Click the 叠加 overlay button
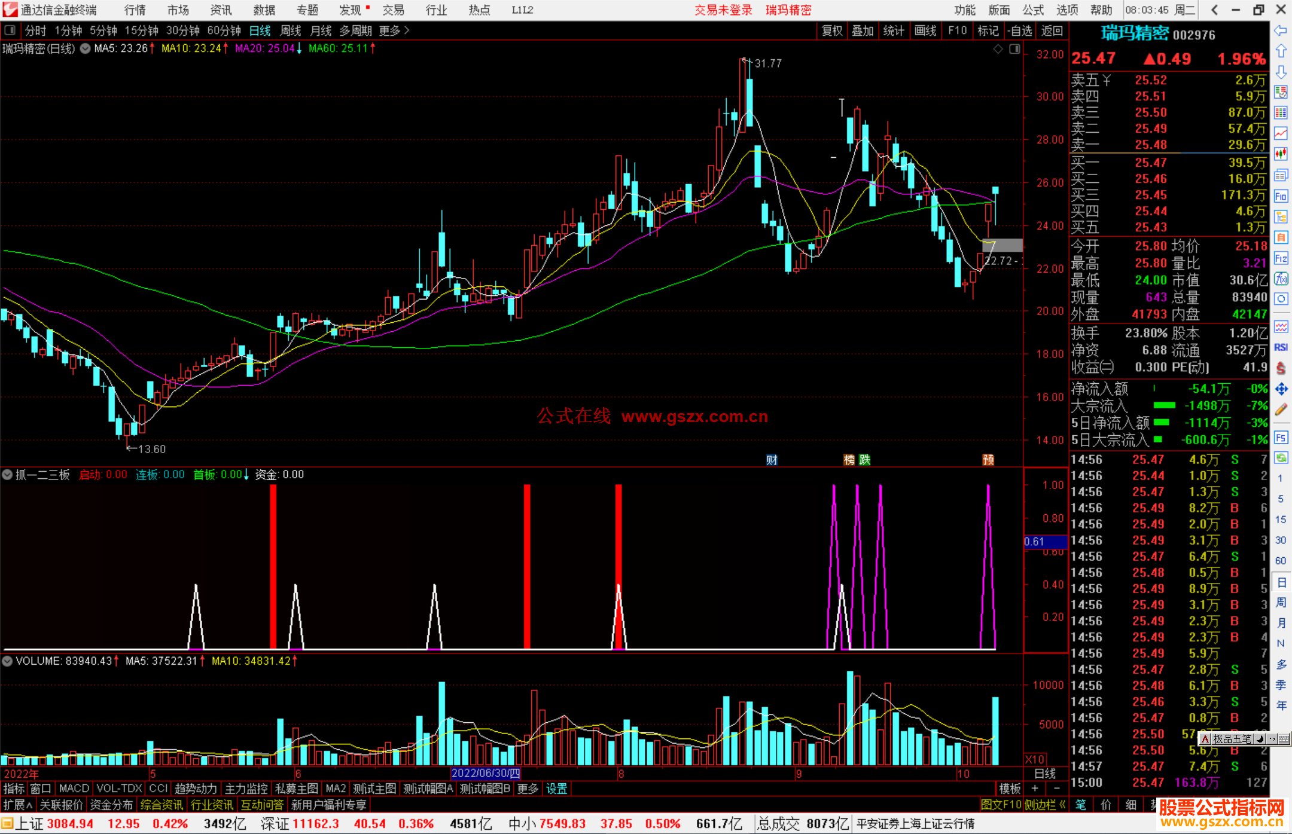Screen dimensions: 1292x834 863,30
